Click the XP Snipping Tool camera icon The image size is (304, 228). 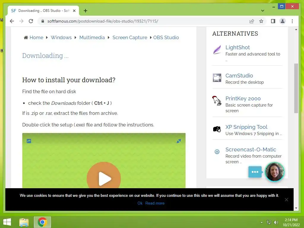tap(217, 129)
